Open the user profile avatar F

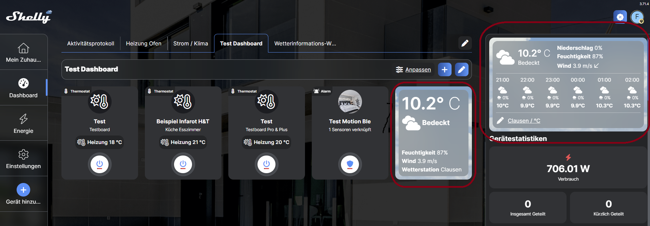637,17
